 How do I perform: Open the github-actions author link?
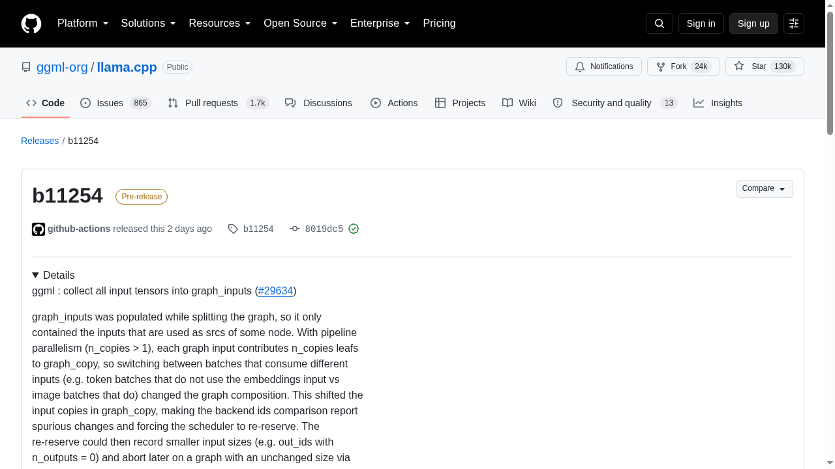79,229
